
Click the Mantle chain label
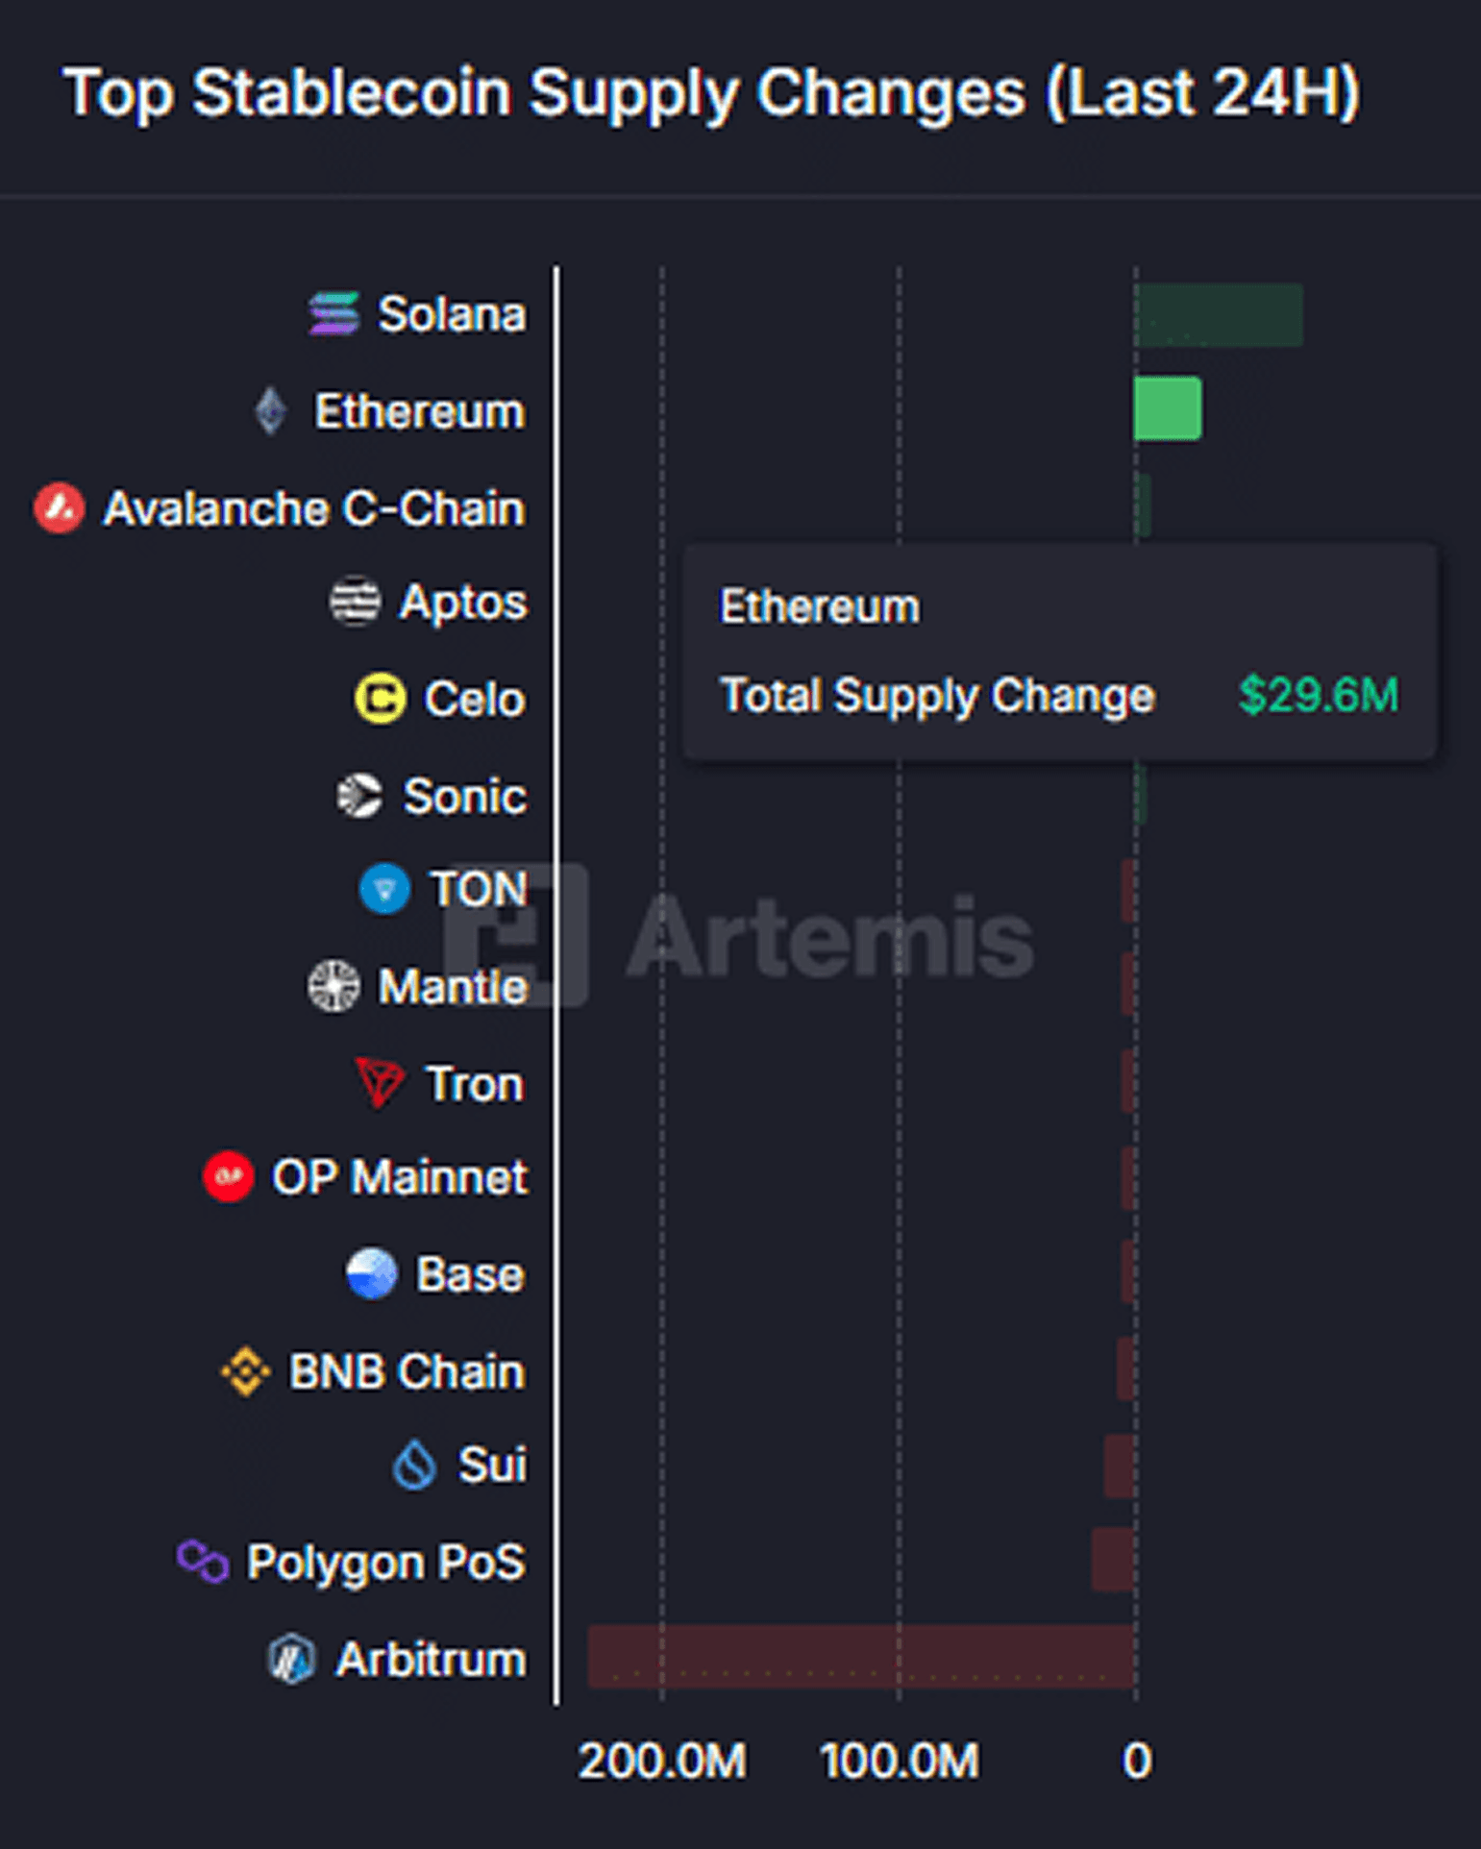[453, 987]
